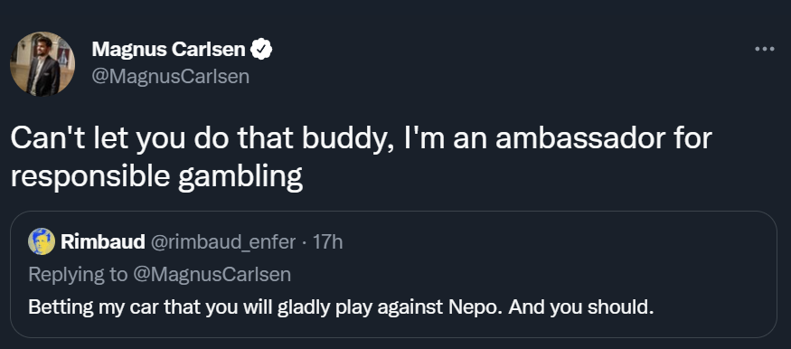Click the verified badge beside Magnus Carlsen
This screenshot has height=349, width=791.
click(x=262, y=50)
